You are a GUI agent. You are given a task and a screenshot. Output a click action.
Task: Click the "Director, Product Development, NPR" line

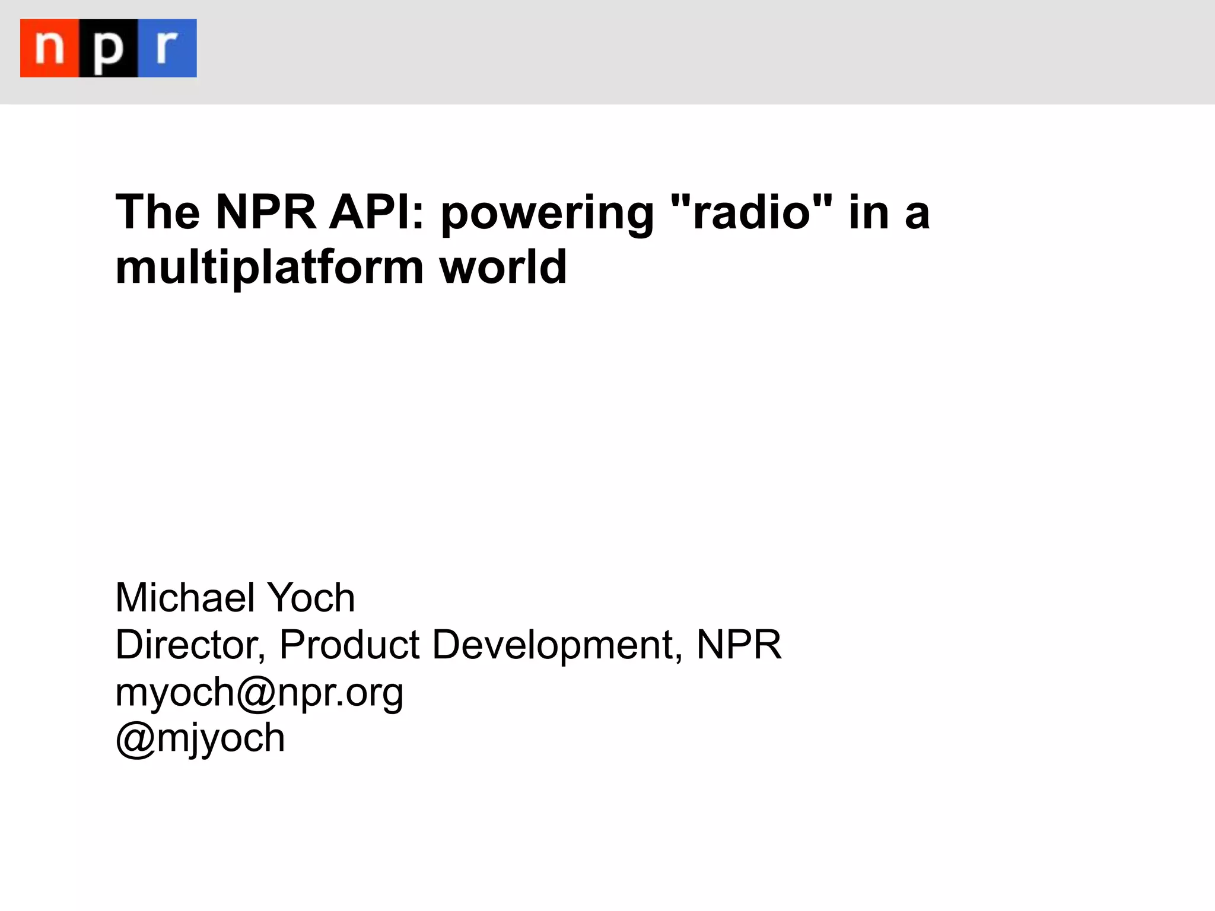click(448, 645)
